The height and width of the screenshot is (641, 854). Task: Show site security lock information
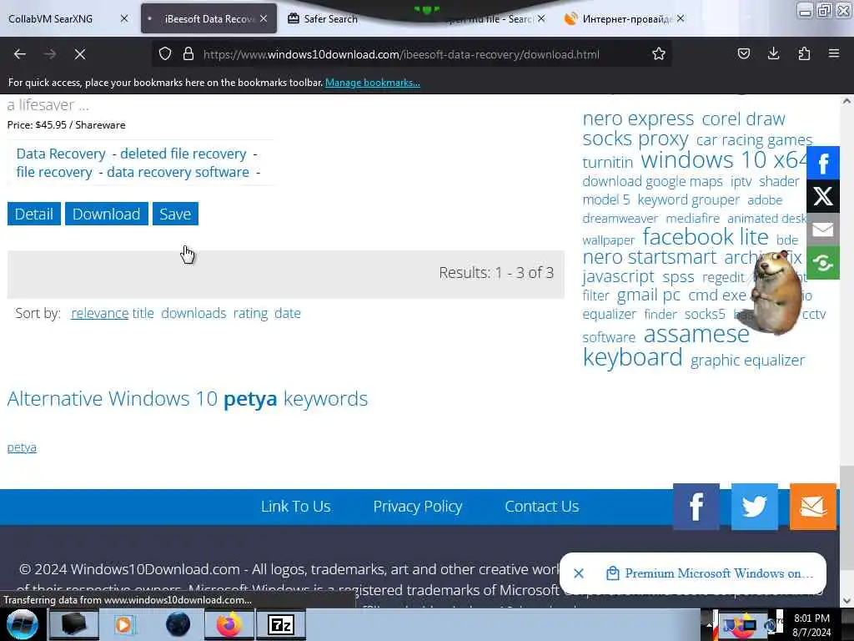click(188, 54)
